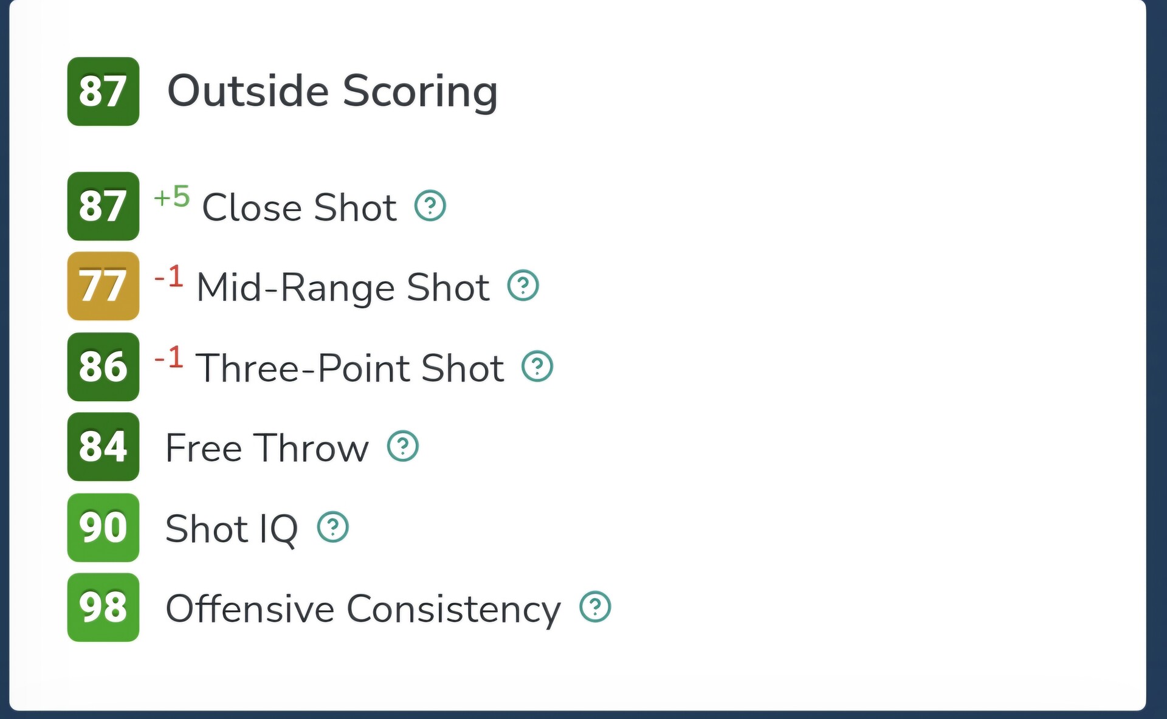Click the Outside Scoring heading
This screenshot has height=719, width=1167.
[332, 92]
